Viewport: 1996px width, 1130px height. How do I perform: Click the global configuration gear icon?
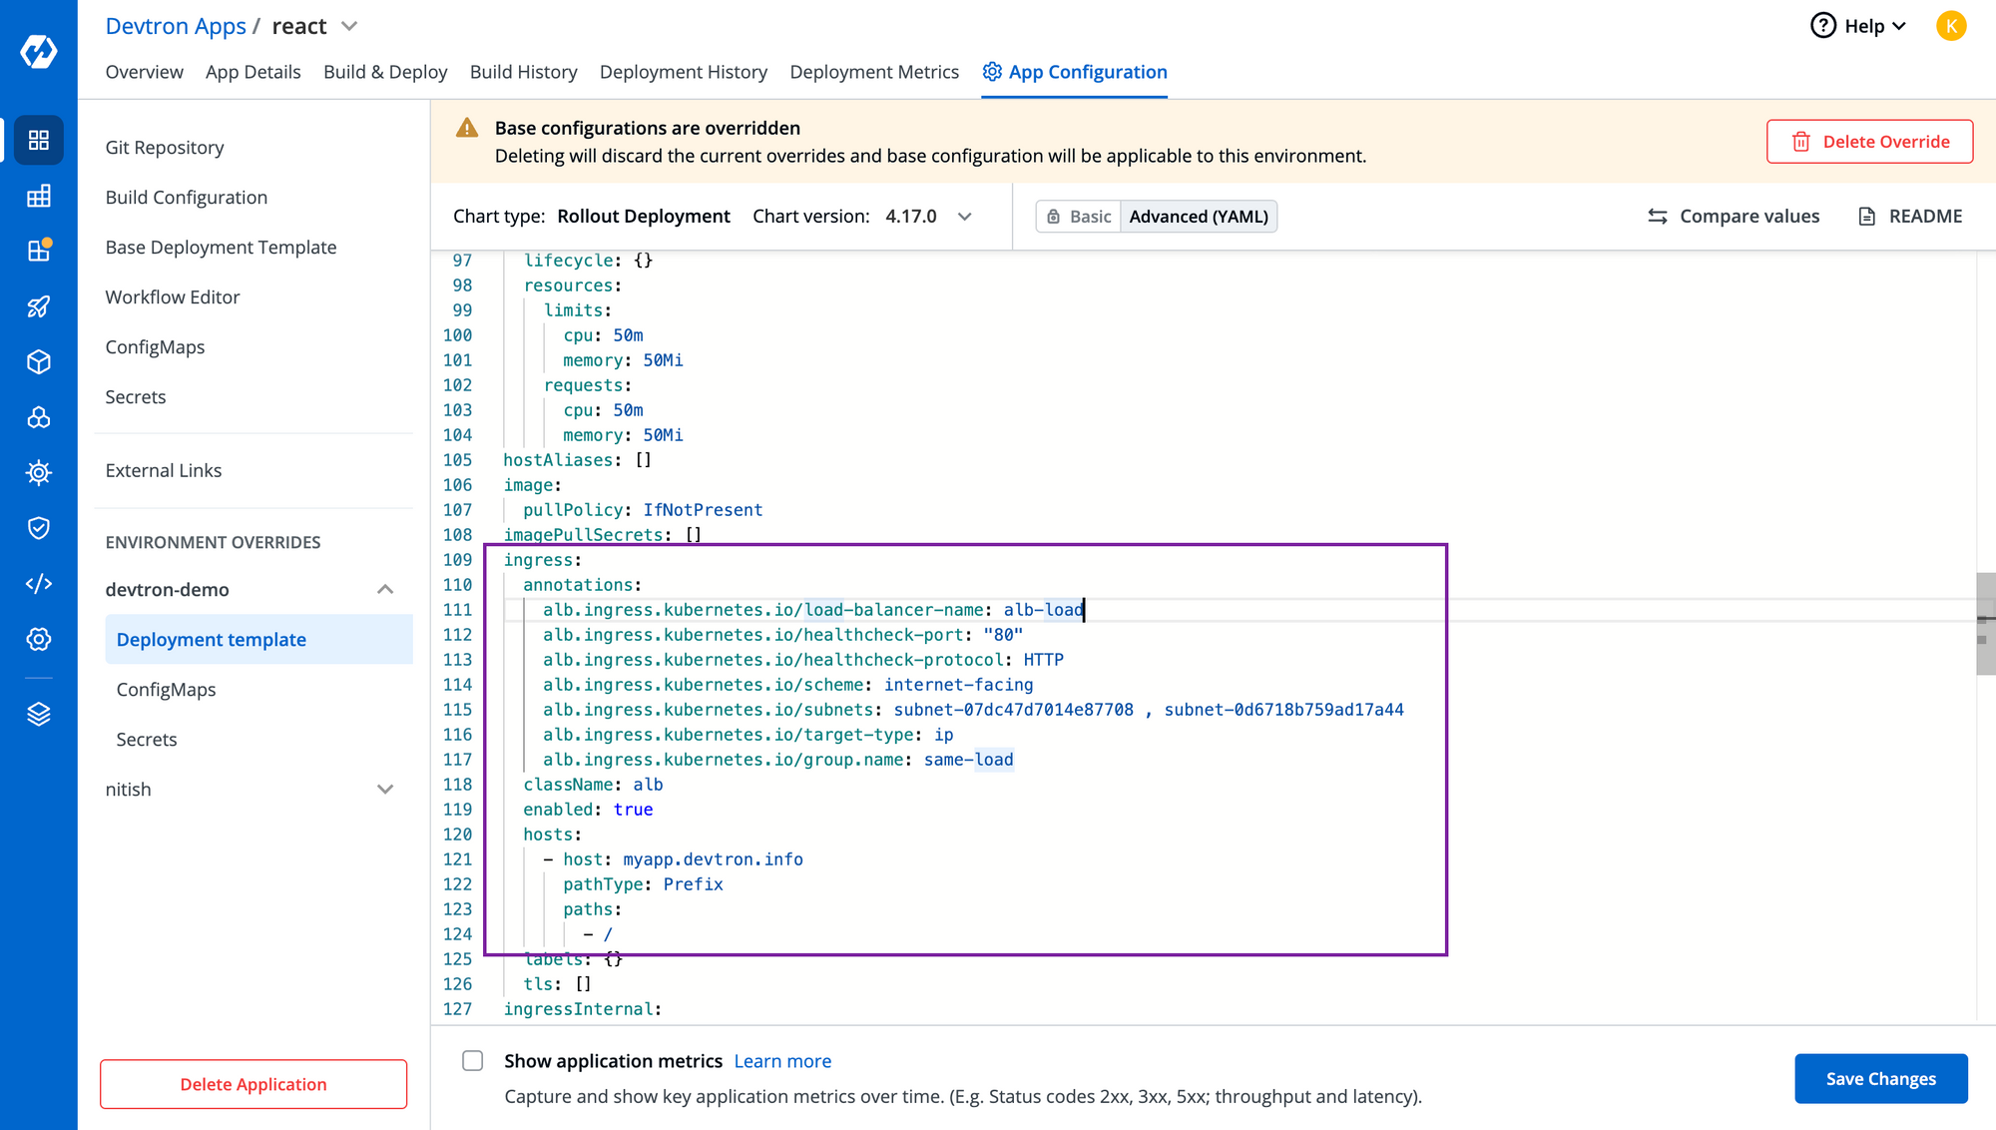(x=37, y=639)
